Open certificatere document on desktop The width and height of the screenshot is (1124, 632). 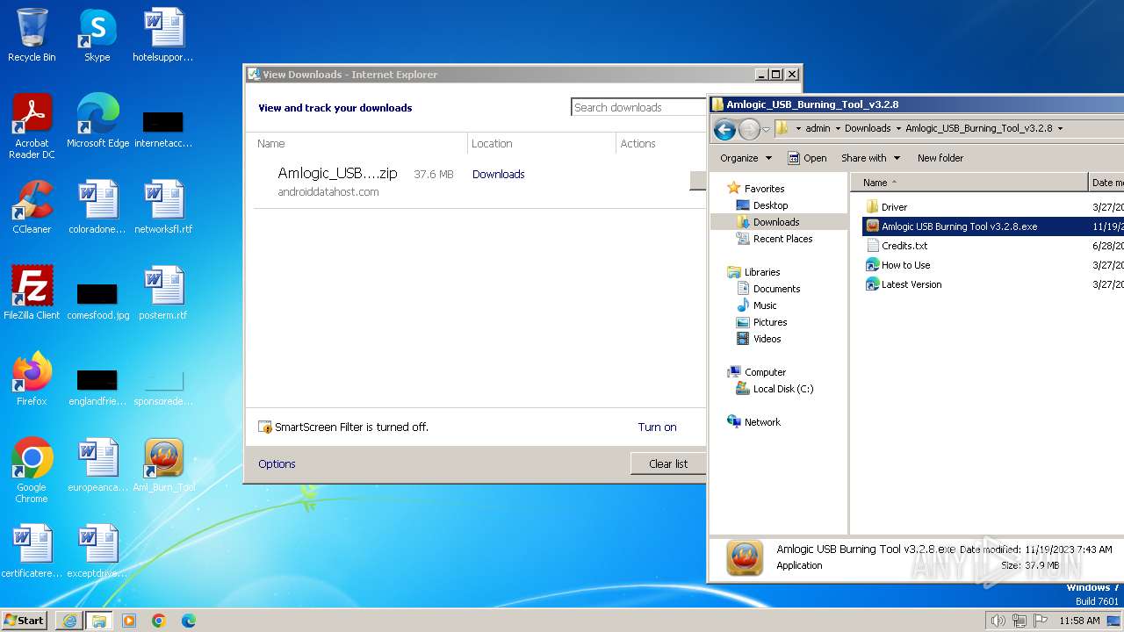click(32, 551)
